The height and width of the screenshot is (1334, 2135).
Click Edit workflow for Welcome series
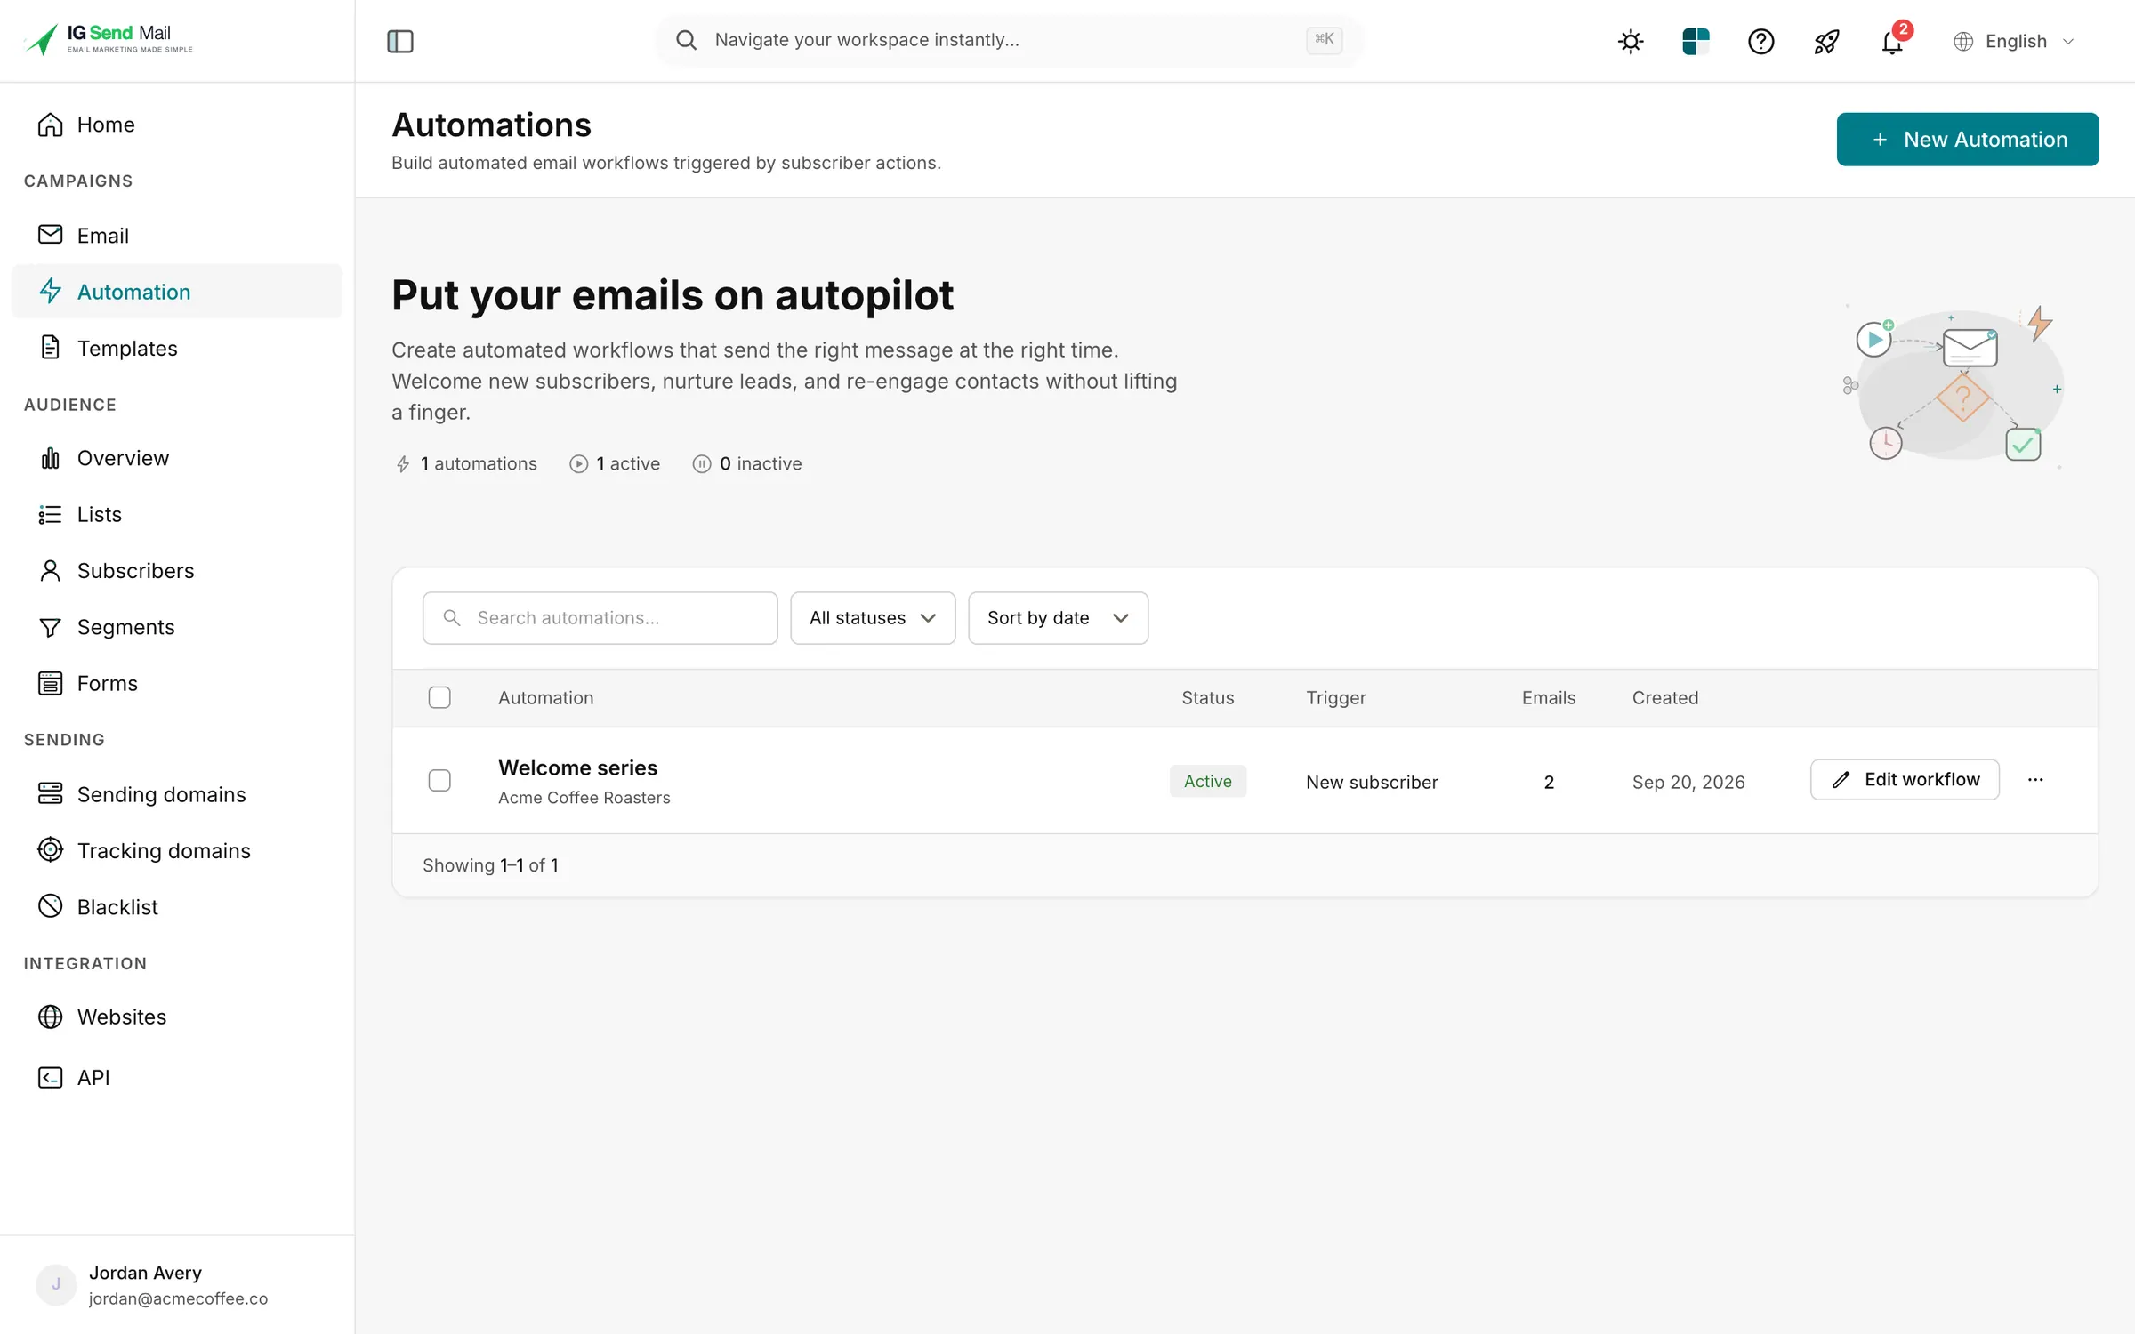coord(1905,779)
